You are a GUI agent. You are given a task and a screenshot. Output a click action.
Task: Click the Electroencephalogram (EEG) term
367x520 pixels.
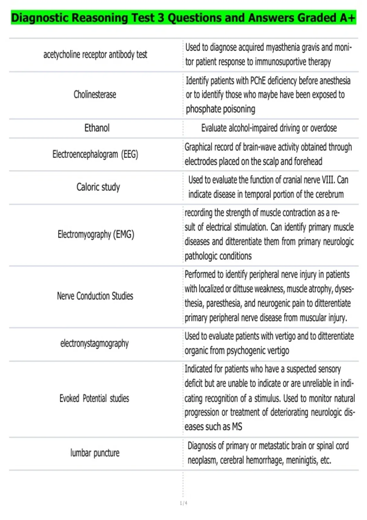click(x=95, y=154)
